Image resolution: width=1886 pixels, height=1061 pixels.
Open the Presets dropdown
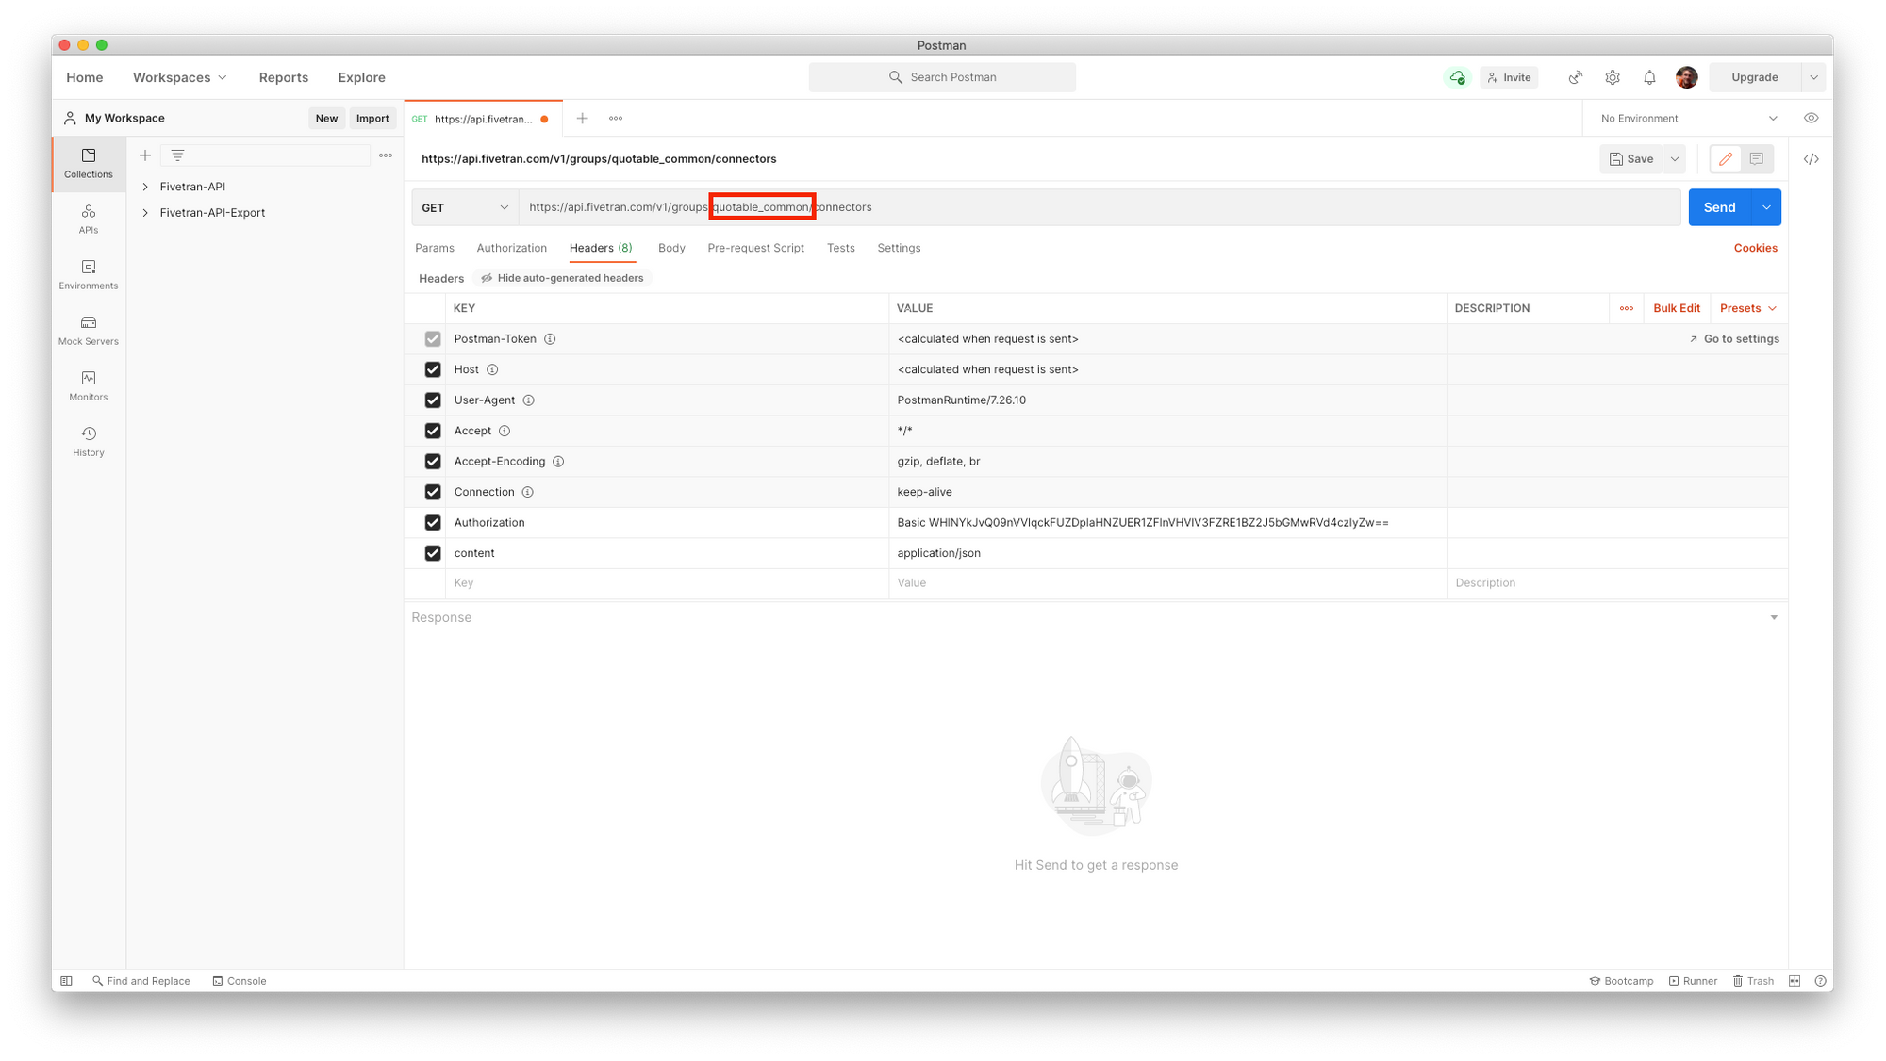click(1748, 308)
